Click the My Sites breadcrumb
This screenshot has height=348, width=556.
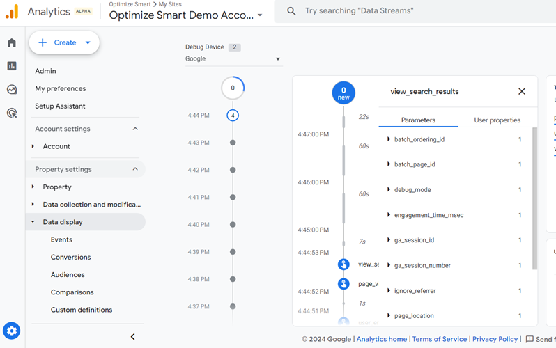[x=170, y=4]
